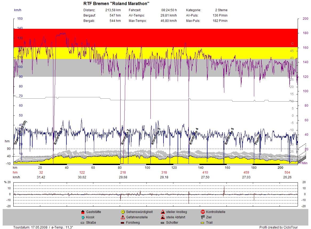Select the grey Schotter swatch
This screenshot has height=229, width=311.
pyautogui.click(x=162, y=223)
